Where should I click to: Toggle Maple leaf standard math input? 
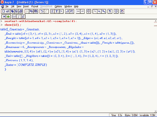(8, 16)
